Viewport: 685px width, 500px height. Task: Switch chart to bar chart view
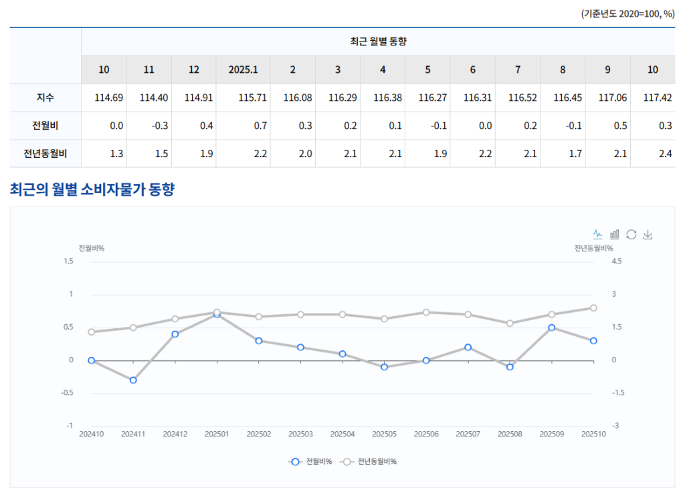click(x=614, y=235)
